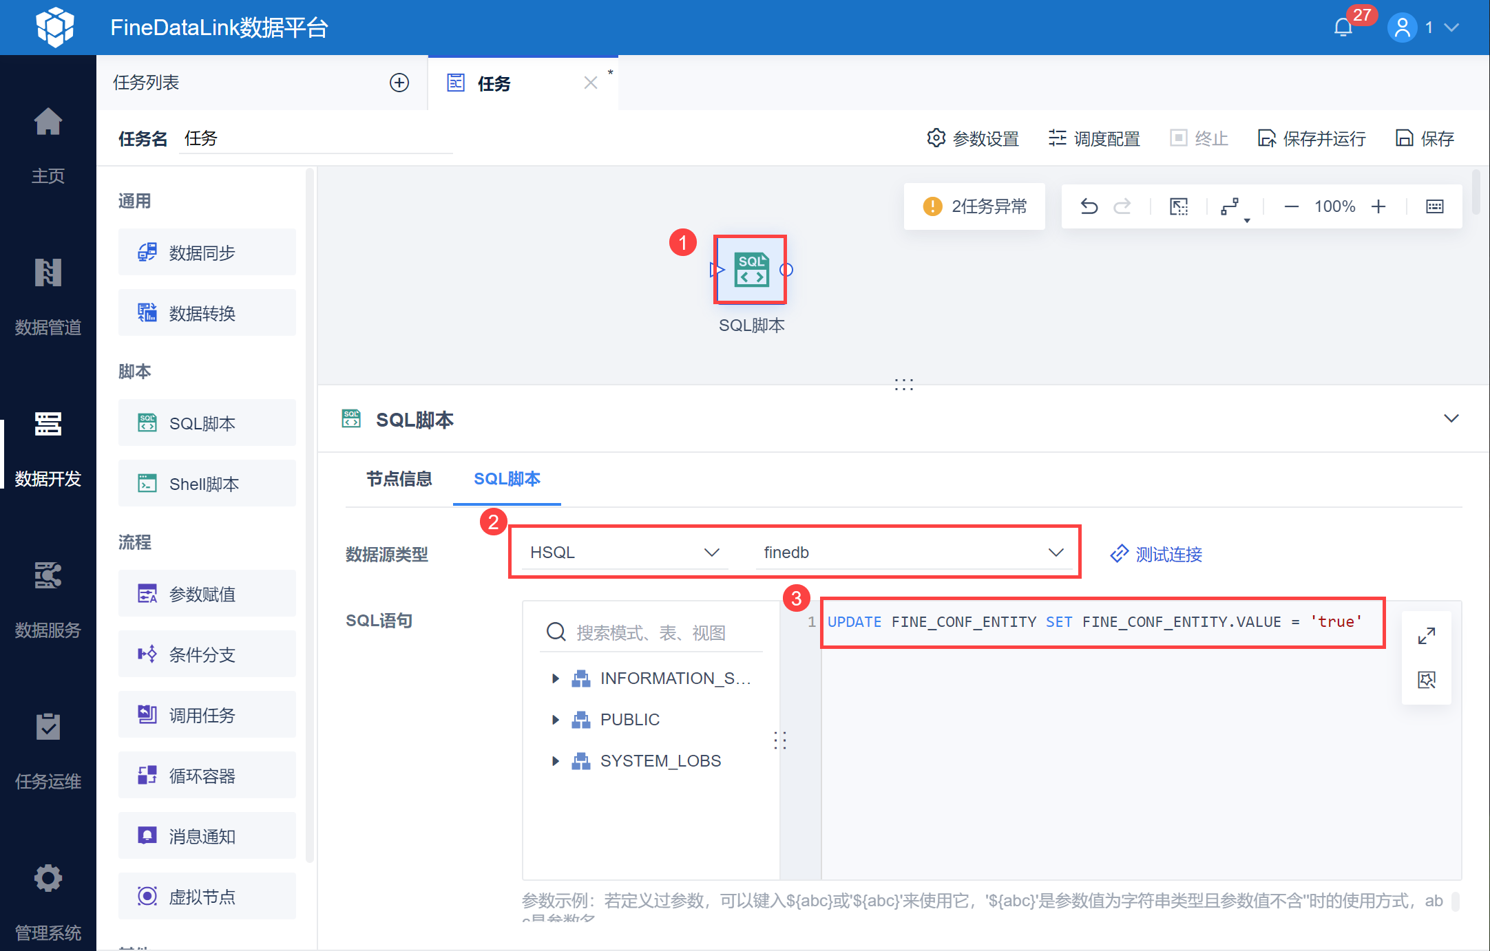
Task: Open the 参数设置 settings
Action: click(973, 138)
